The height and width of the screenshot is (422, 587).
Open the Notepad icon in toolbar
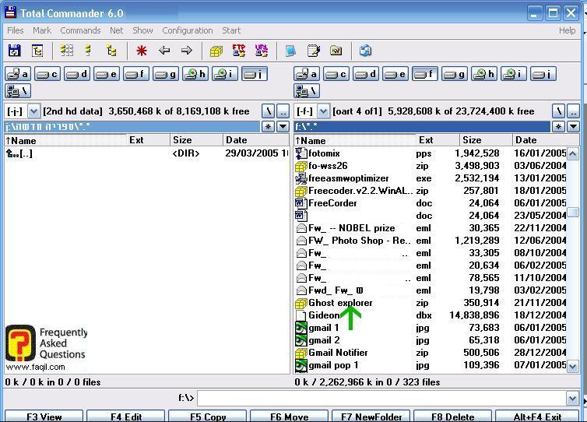pos(314,51)
